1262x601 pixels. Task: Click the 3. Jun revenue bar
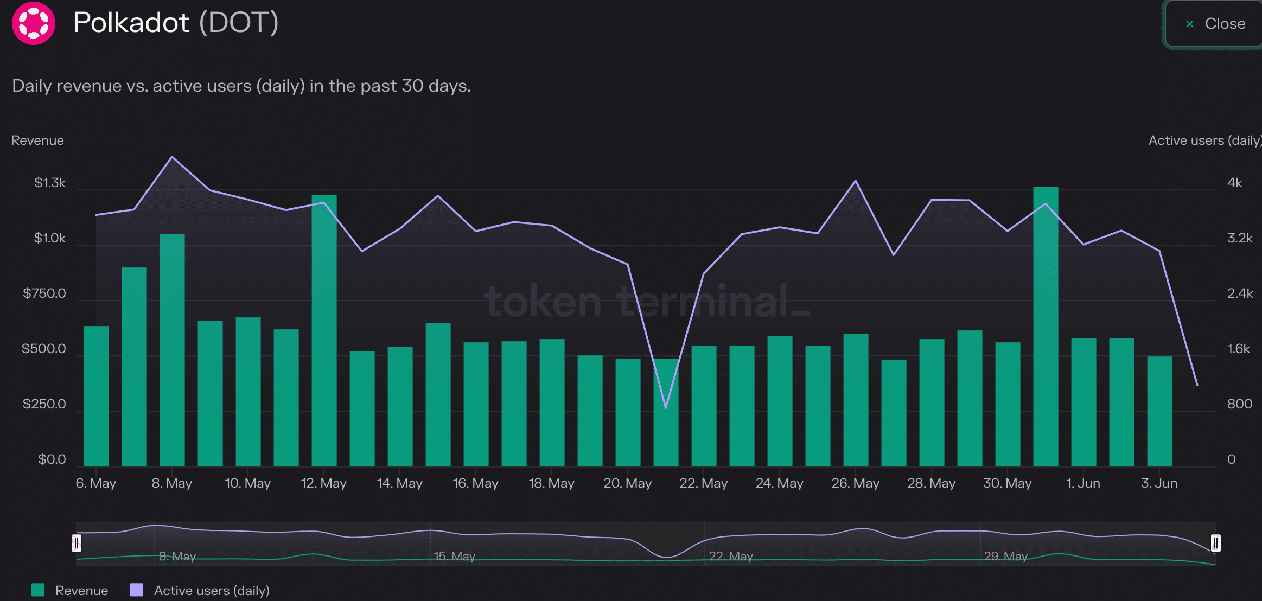tap(1159, 411)
